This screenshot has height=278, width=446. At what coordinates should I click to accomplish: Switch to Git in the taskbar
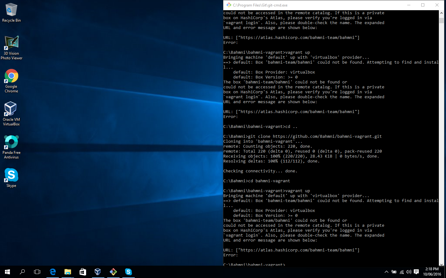[113, 272]
